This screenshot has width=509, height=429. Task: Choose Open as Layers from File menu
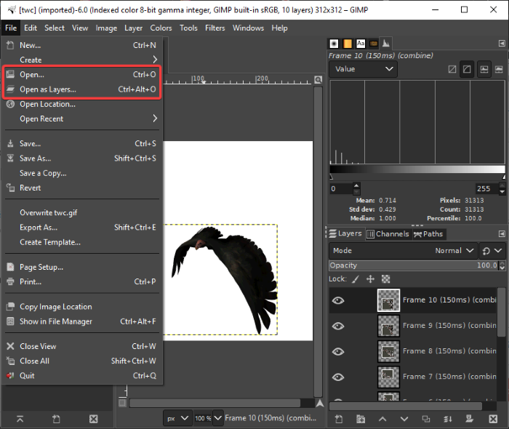(x=48, y=89)
